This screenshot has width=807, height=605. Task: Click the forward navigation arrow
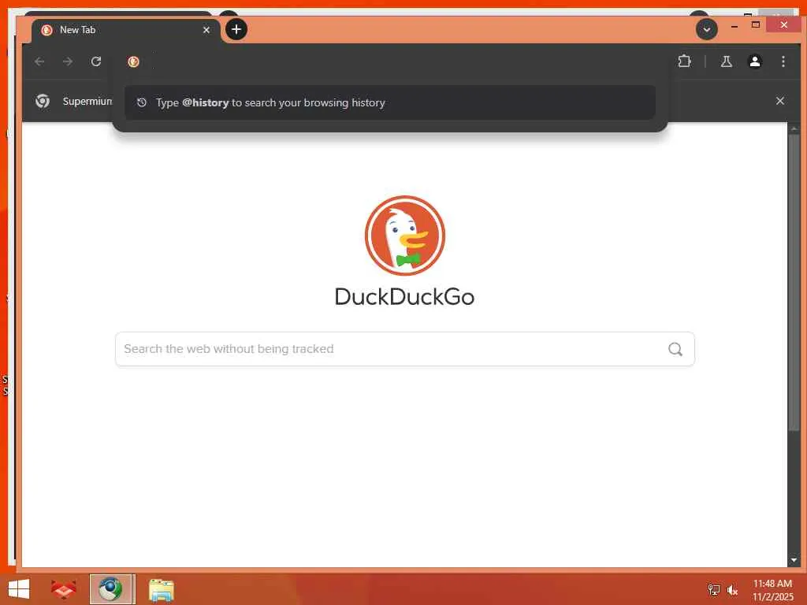click(68, 61)
